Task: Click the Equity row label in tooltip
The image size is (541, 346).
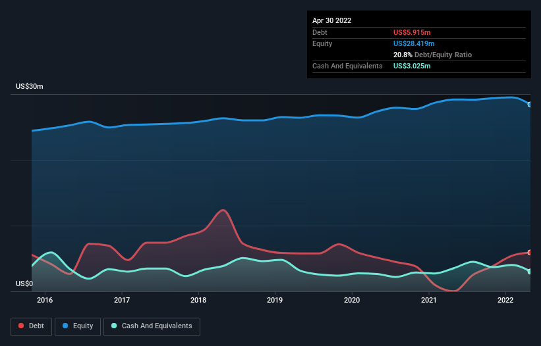Action: (322, 43)
